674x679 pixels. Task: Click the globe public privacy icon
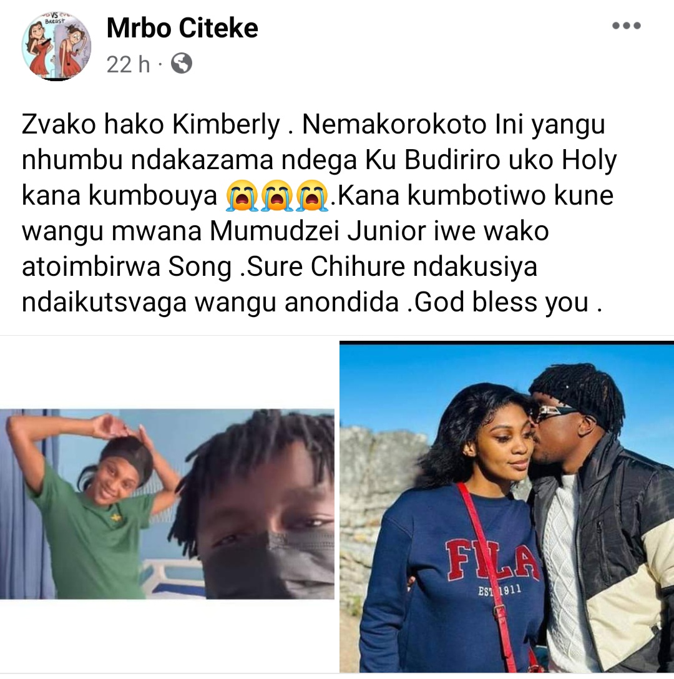click(182, 63)
